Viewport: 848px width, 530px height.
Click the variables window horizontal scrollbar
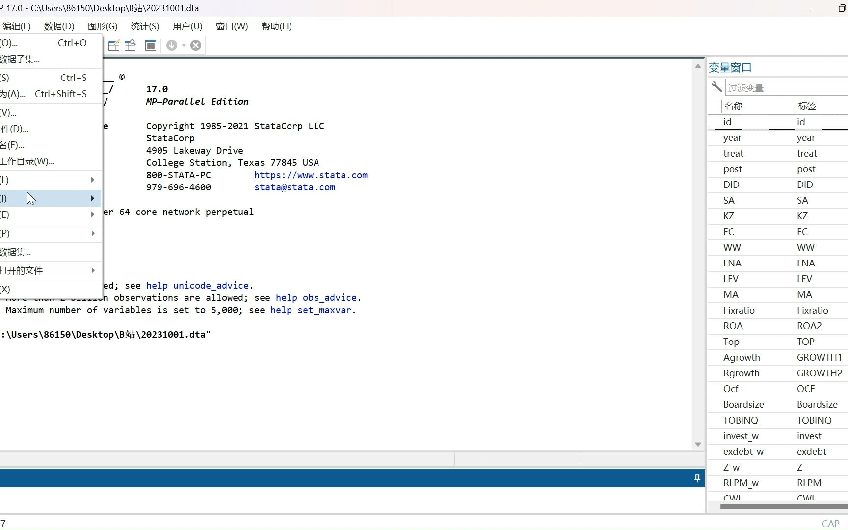click(784, 506)
